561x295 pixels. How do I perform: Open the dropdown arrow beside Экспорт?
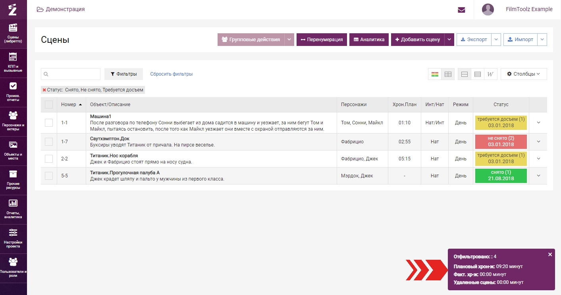pyautogui.click(x=496, y=40)
